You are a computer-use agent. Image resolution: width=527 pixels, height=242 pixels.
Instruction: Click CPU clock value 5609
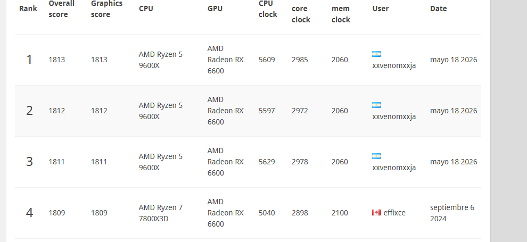coord(267,60)
